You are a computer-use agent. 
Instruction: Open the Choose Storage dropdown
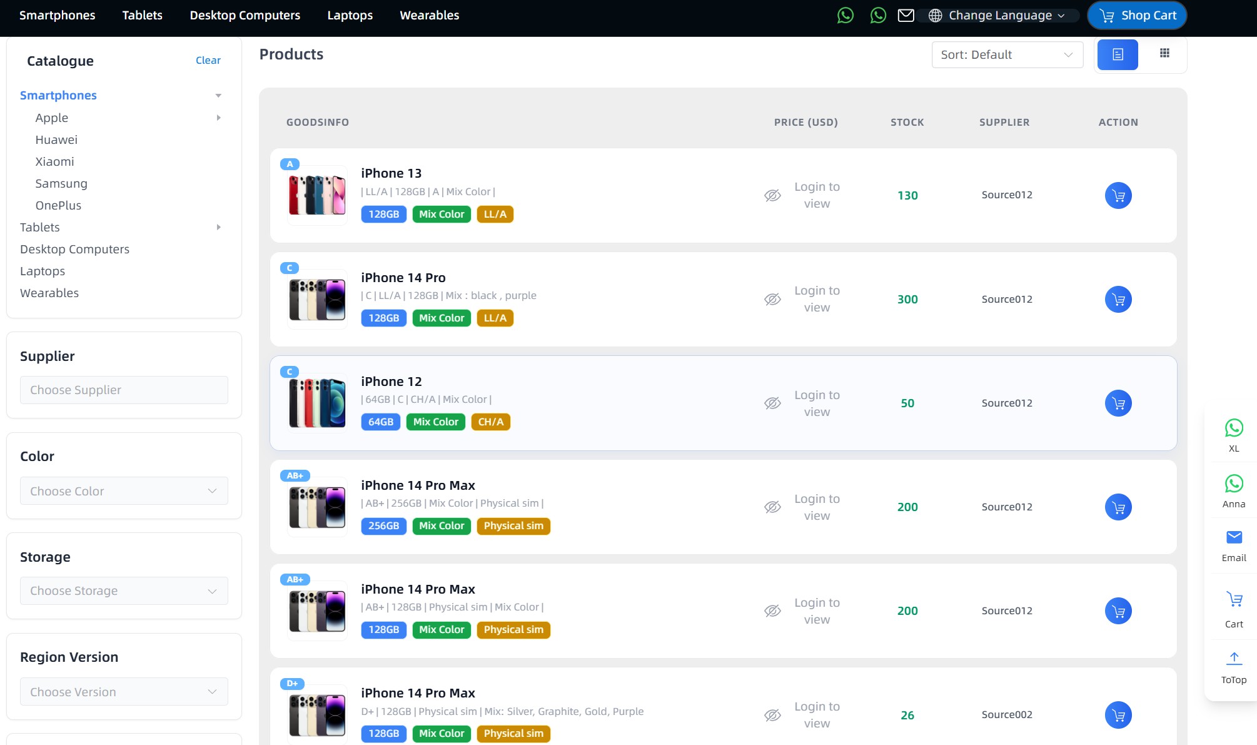point(124,590)
